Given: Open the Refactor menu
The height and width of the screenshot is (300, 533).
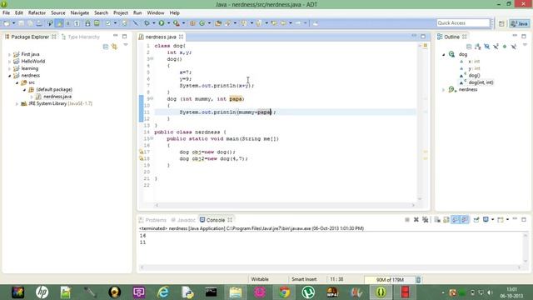Looking at the screenshot, I should (x=37, y=13).
